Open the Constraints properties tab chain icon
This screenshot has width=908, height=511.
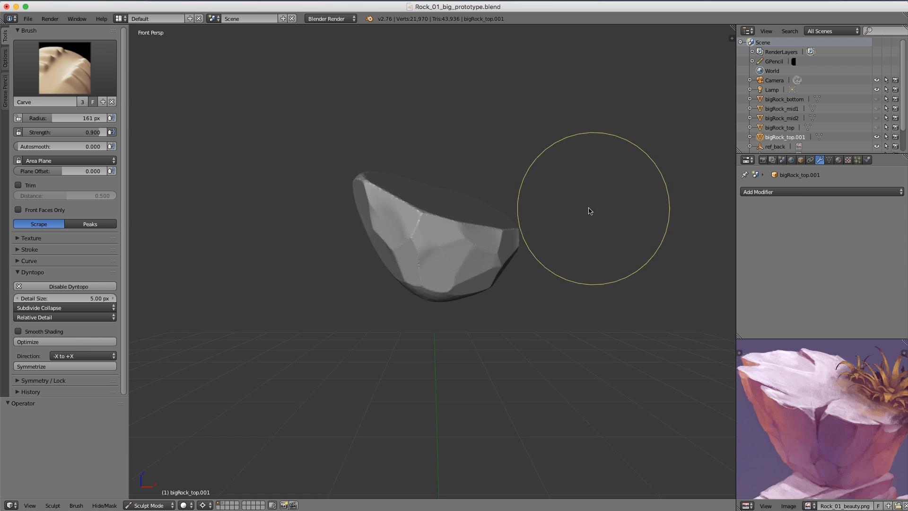[x=810, y=160]
